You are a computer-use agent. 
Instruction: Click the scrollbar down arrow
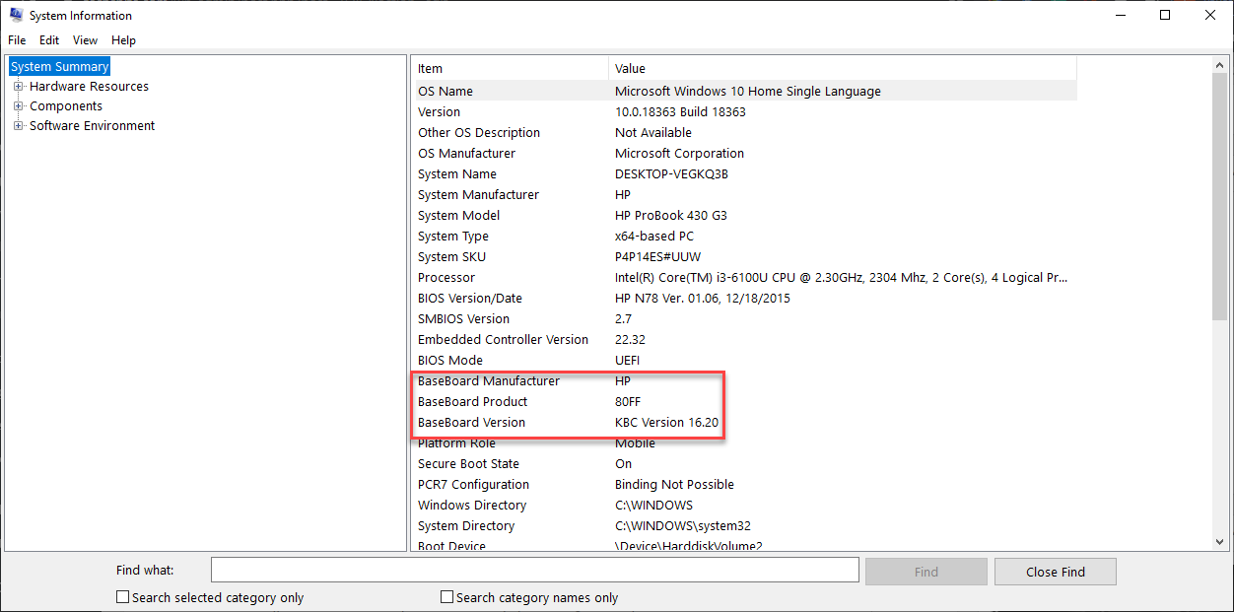point(1220,542)
